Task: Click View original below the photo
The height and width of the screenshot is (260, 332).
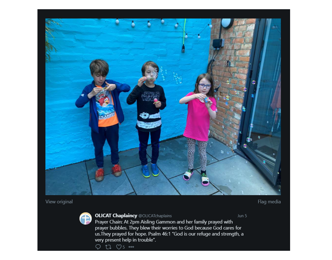Action: tap(59, 202)
